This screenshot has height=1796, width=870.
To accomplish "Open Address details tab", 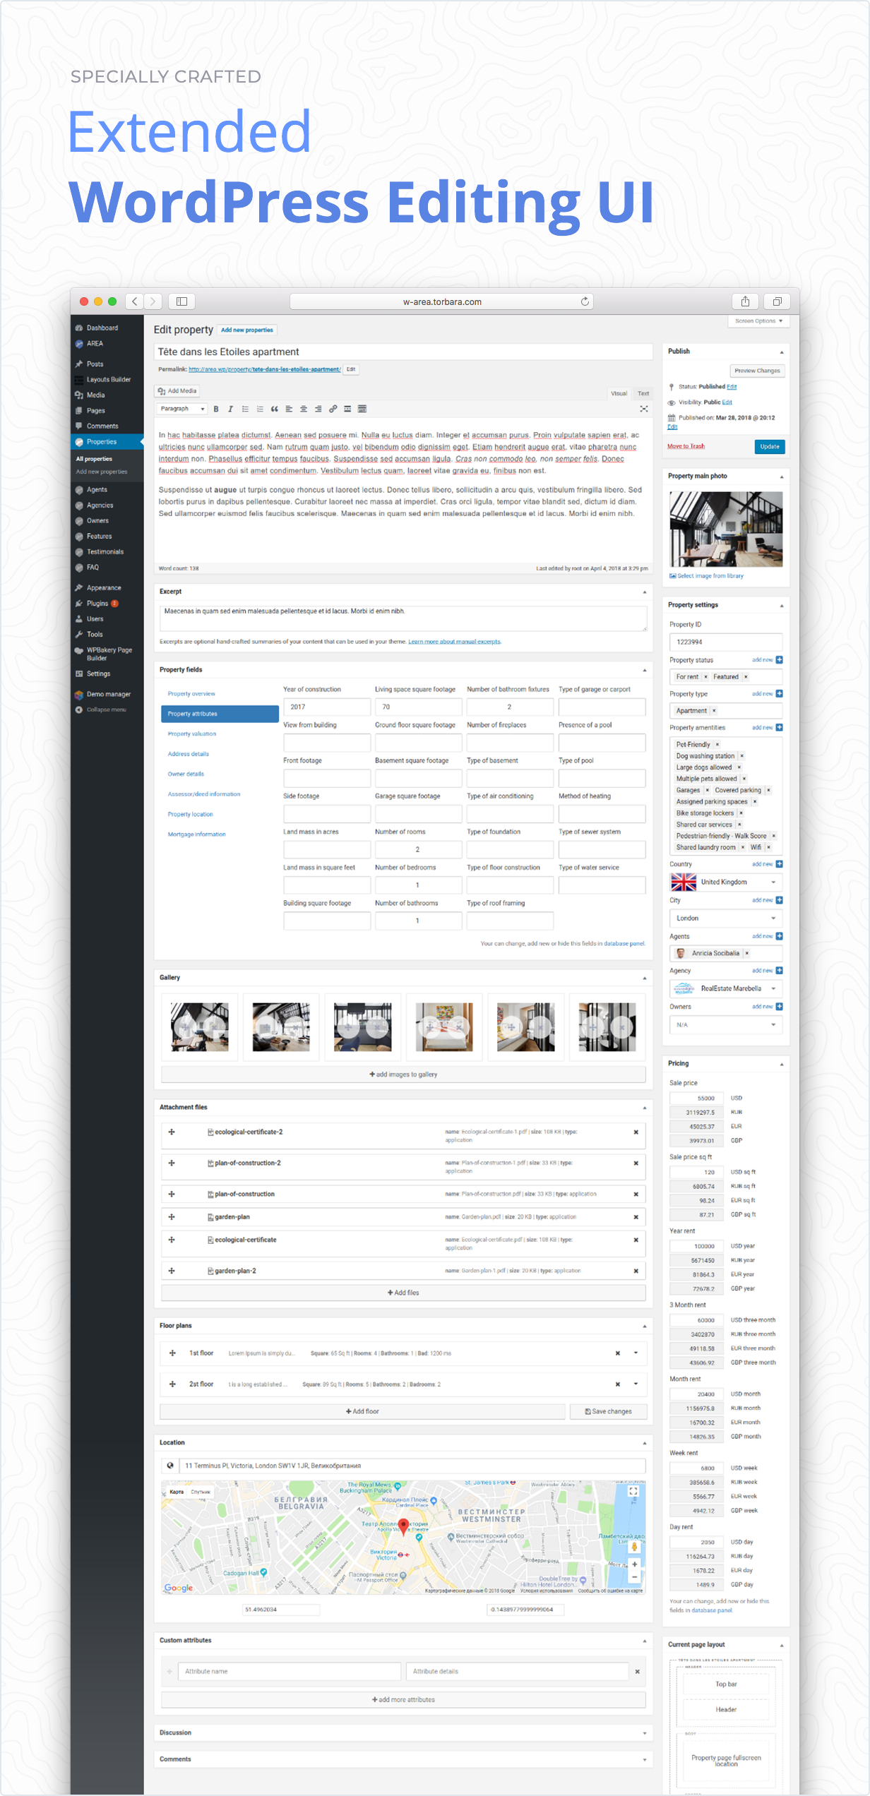I will pyautogui.click(x=189, y=754).
